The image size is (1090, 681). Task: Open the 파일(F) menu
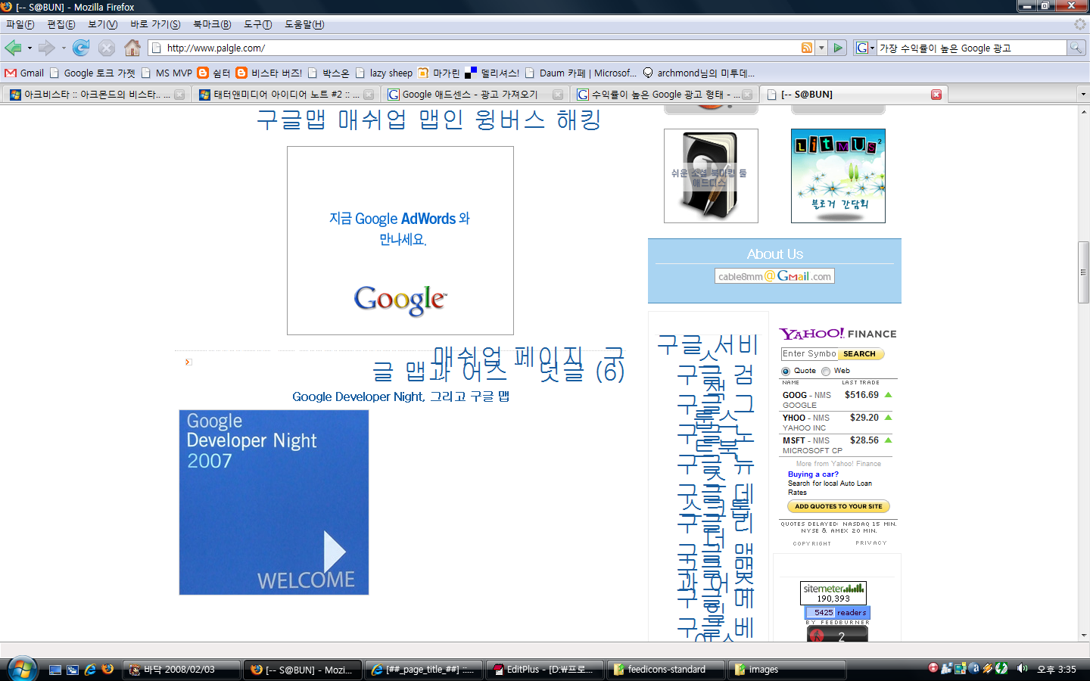(x=20, y=24)
